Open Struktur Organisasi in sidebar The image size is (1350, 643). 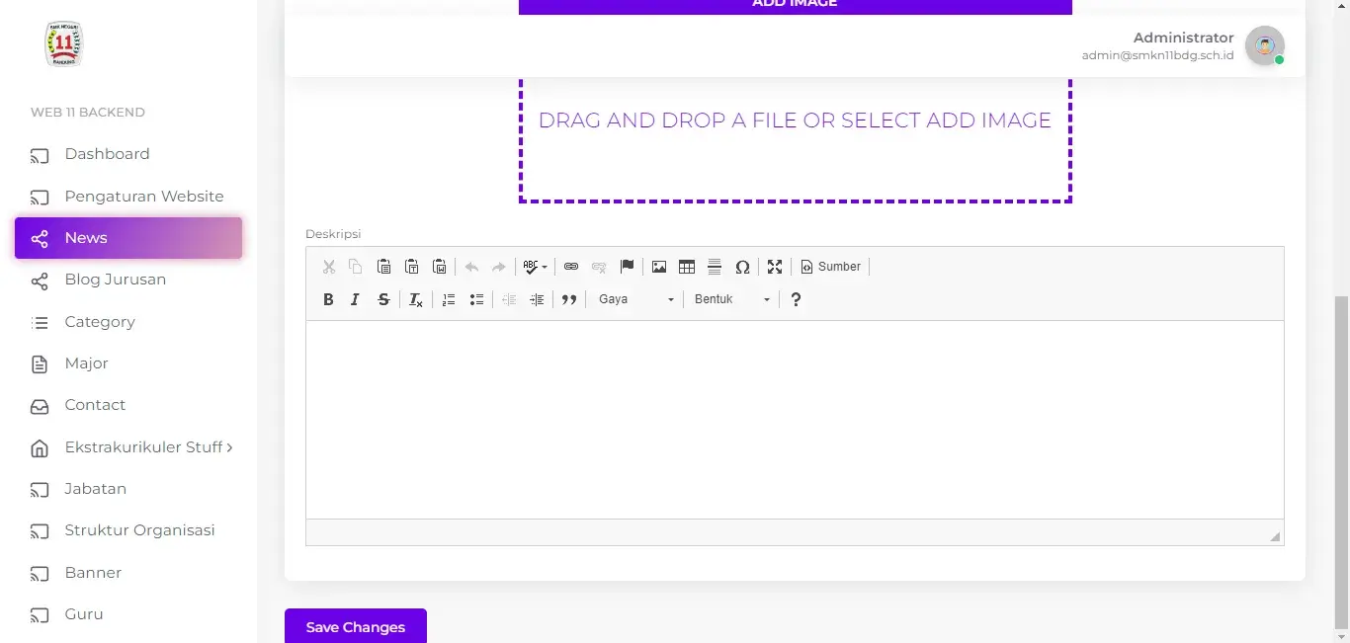point(128,530)
